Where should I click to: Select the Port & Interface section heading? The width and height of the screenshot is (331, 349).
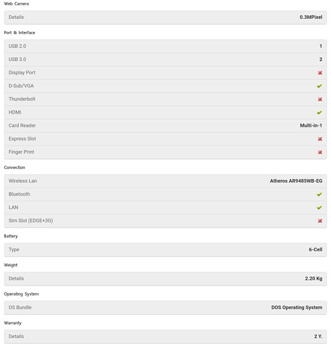point(19,33)
